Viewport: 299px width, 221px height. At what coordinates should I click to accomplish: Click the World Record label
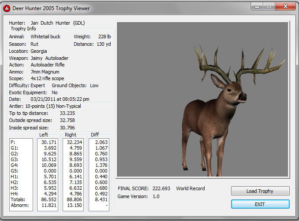tap(191, 188)
